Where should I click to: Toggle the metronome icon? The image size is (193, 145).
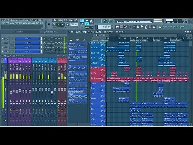(x=54, y=20)
